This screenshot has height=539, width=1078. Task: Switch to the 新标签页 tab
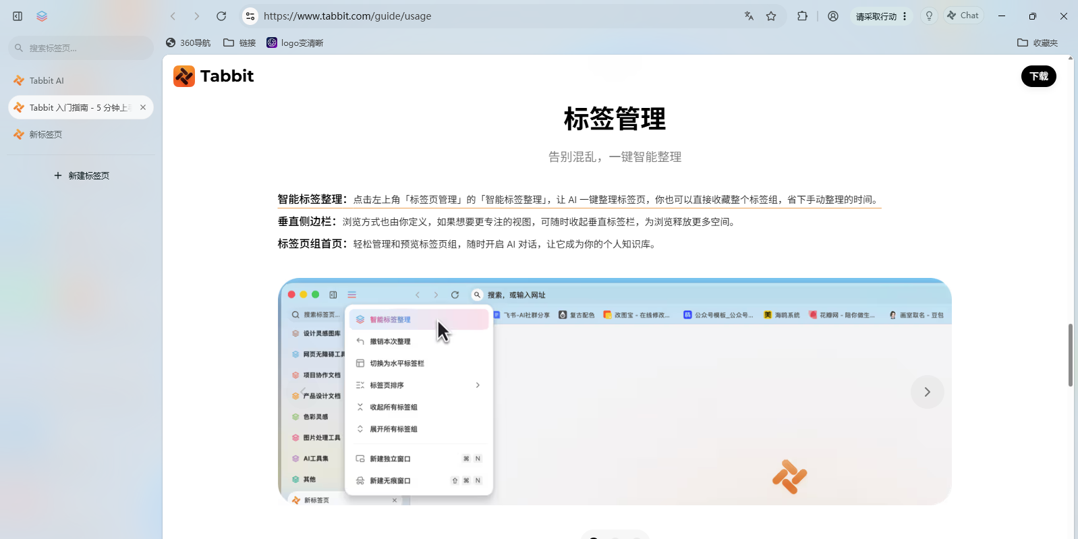click(81, 134)
